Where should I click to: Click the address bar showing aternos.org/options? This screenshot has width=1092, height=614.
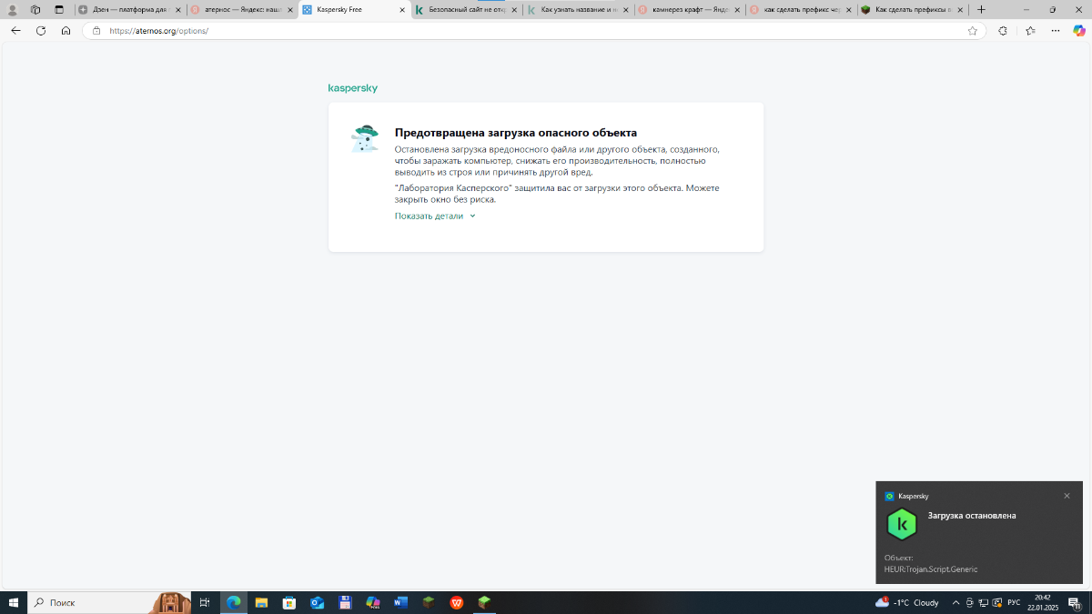(x=534, y=30)
